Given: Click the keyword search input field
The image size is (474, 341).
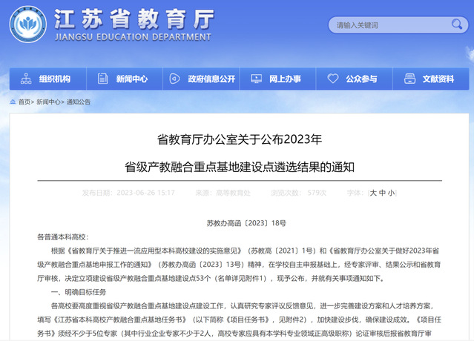Looking at the screenshot, I should (384, 26).
